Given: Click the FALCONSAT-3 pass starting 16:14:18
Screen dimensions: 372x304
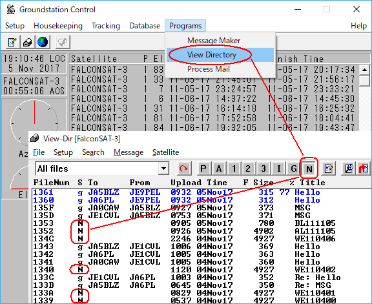Looking at the screenshot, I should pos(214,108).
